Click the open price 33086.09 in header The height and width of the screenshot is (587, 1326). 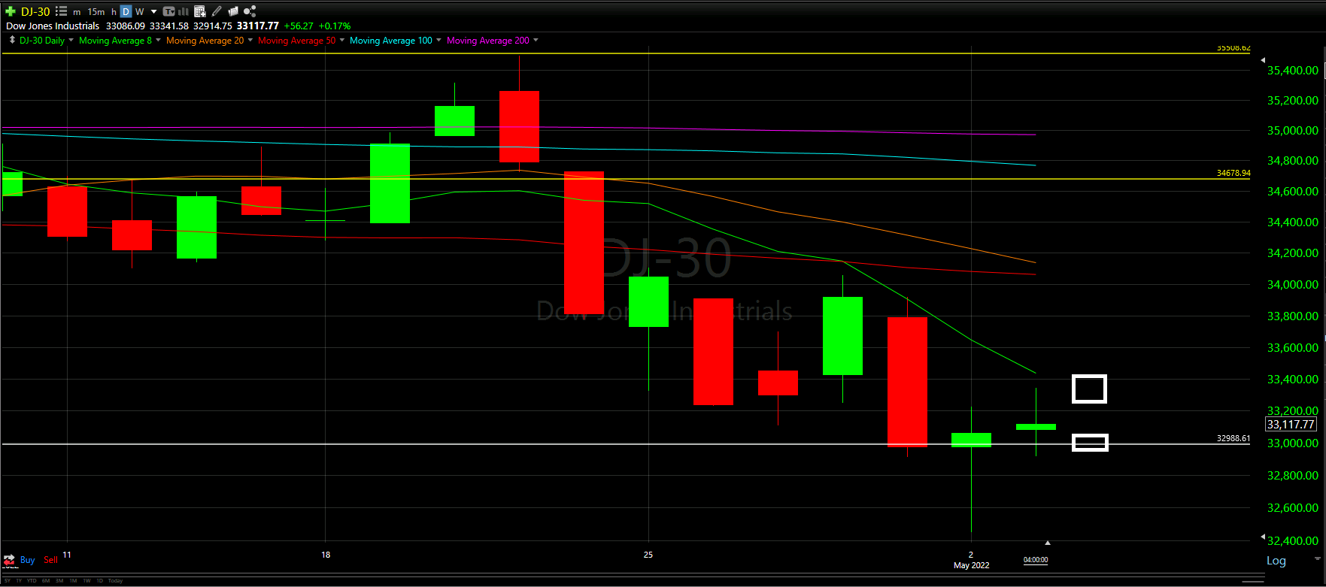click(126, 26)
